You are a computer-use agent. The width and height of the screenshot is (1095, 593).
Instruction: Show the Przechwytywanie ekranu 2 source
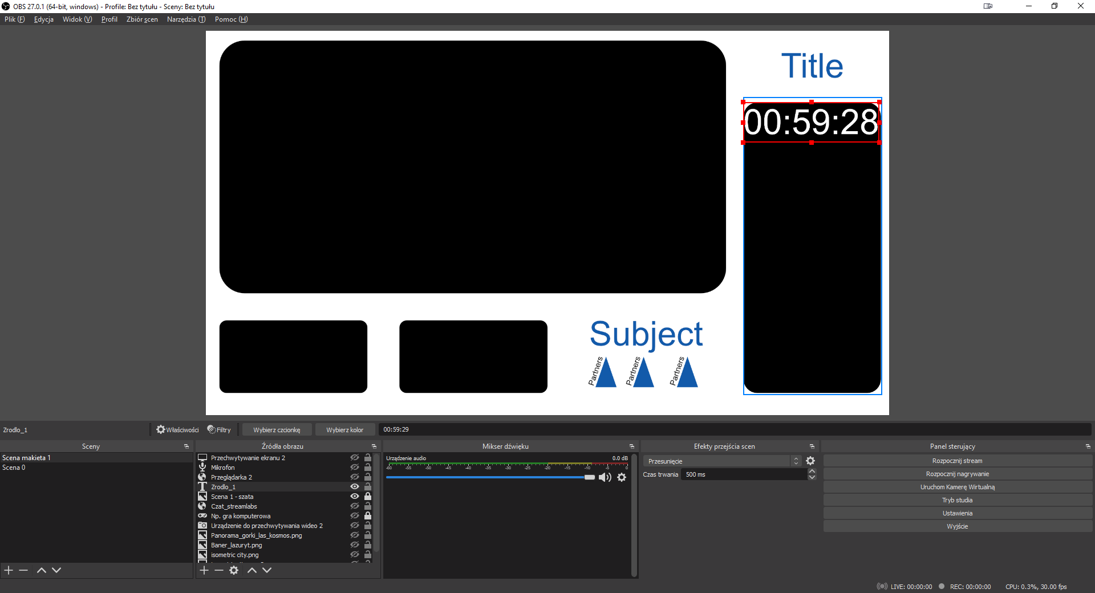click(355, 457)
